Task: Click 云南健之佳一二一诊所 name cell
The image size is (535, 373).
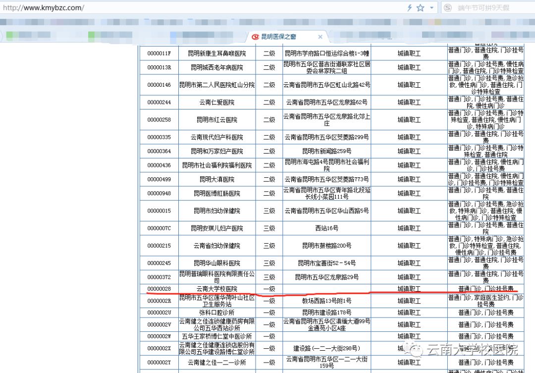Action: (x=217, y=362)
